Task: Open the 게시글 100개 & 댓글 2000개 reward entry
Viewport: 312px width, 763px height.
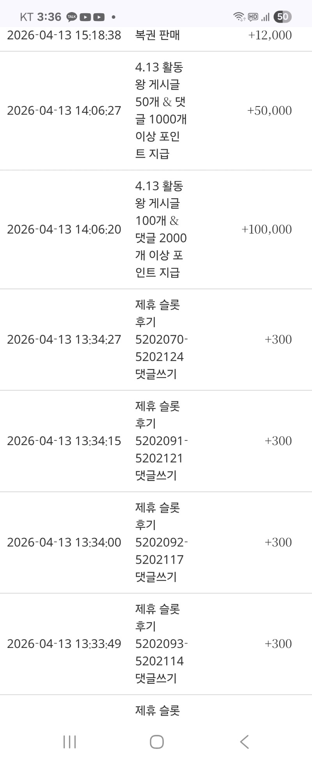Action: click(161, 229)
